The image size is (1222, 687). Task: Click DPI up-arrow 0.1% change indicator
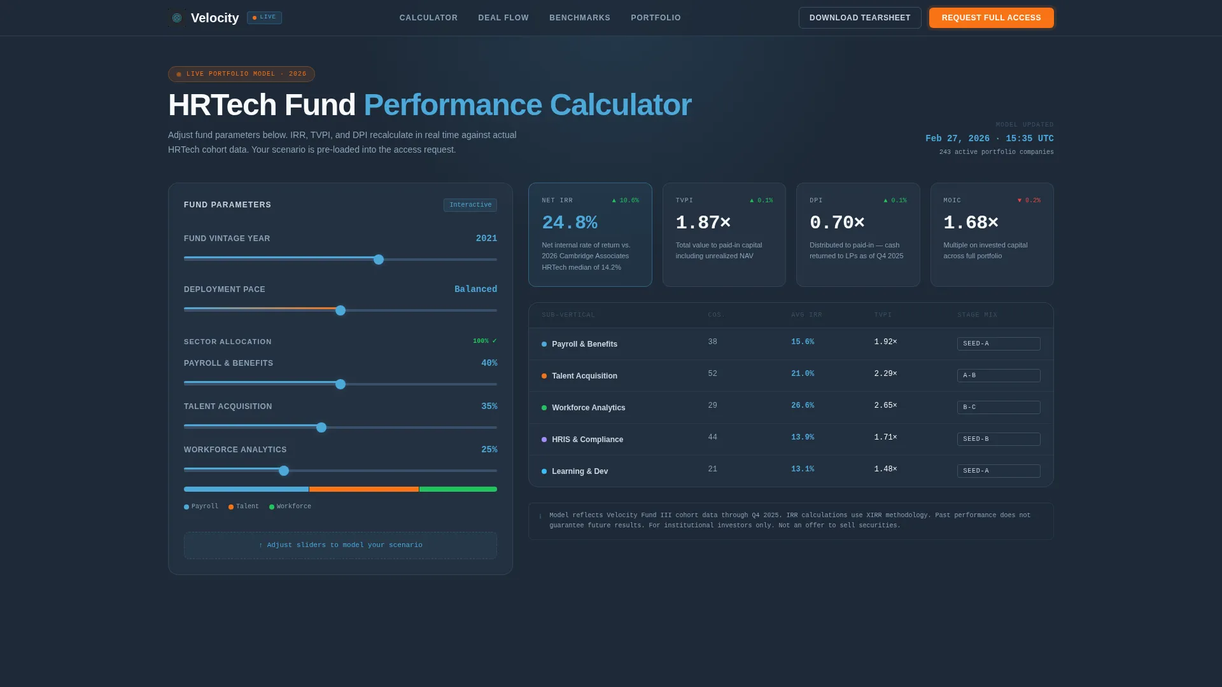point(895,201)
